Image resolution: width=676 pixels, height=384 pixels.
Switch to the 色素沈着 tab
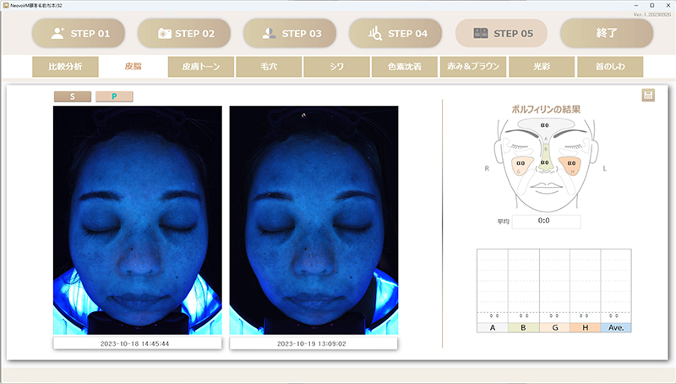pos(404,66)
